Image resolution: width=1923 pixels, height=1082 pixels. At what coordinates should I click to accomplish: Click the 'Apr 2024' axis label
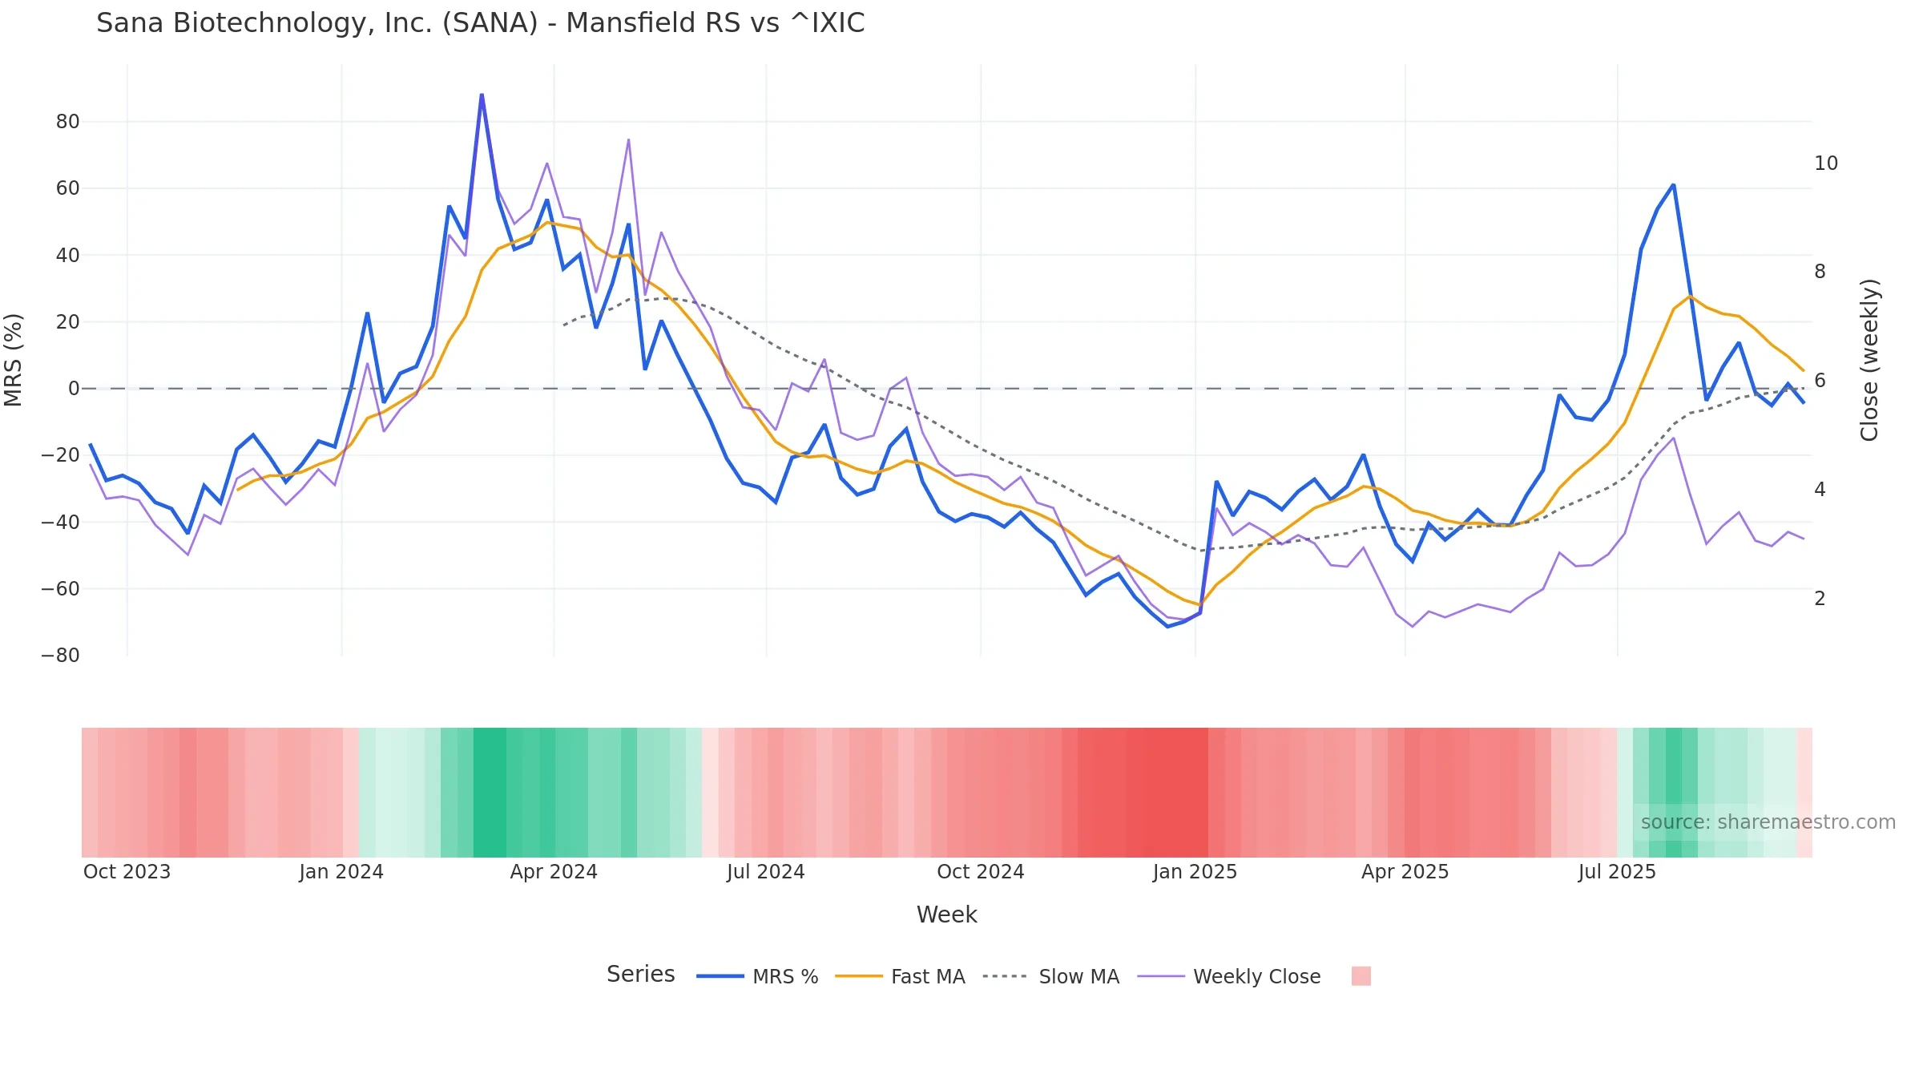pyautogui.click(x=554, y=872)
